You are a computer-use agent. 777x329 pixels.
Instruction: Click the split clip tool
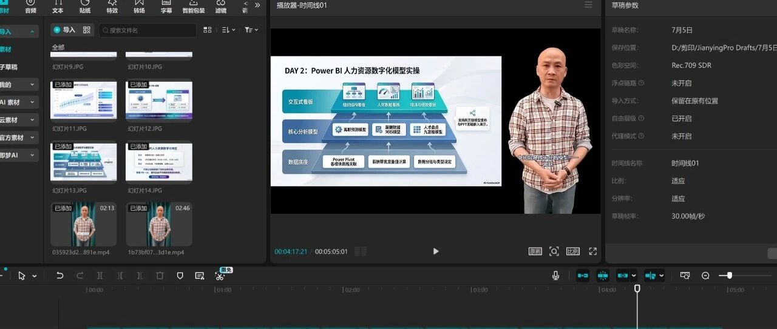[100, 276]
